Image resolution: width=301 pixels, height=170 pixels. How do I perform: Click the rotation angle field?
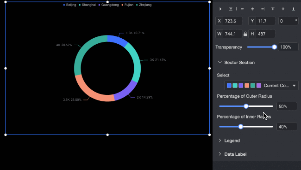(288, 21)
